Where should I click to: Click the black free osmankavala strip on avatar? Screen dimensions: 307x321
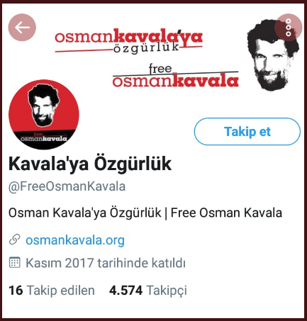[x=44, y=139]
